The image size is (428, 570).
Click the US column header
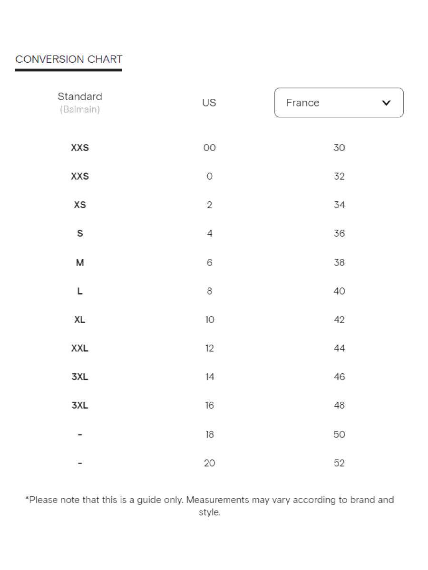click(x=209, y=103)
